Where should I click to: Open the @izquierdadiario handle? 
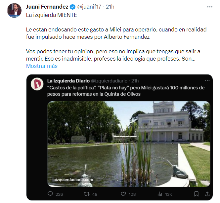coord(109,81)
